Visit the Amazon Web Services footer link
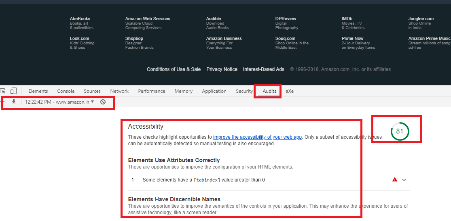The image size is (451, 221). [x=148, y=19]
